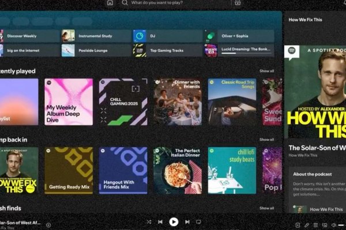
Task: Open Hangout With Friends Mix card
Action: click(123, 171)
